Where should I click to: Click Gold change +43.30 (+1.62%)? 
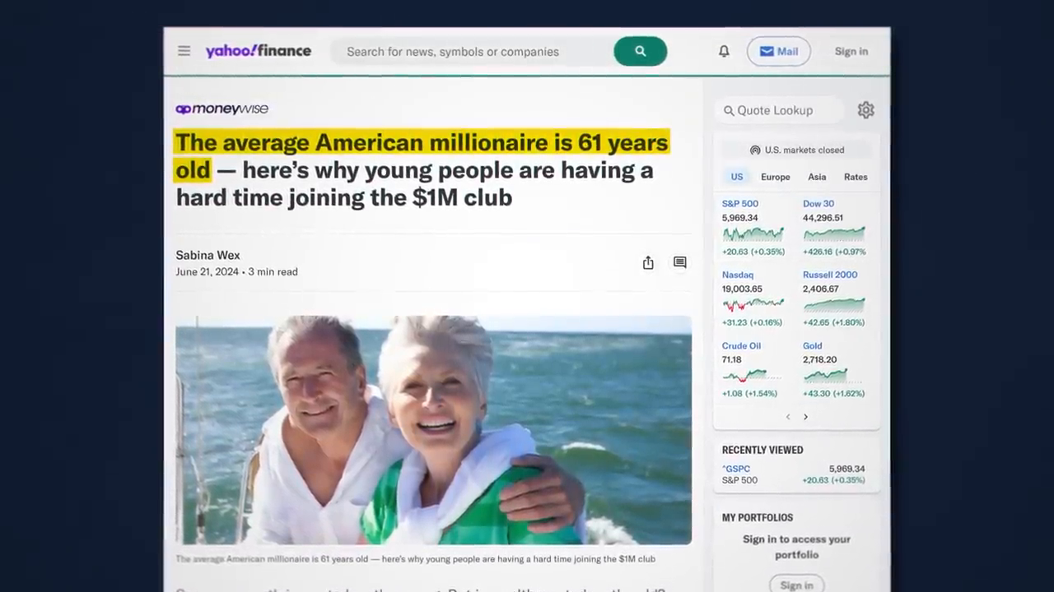tap(833, 394)
